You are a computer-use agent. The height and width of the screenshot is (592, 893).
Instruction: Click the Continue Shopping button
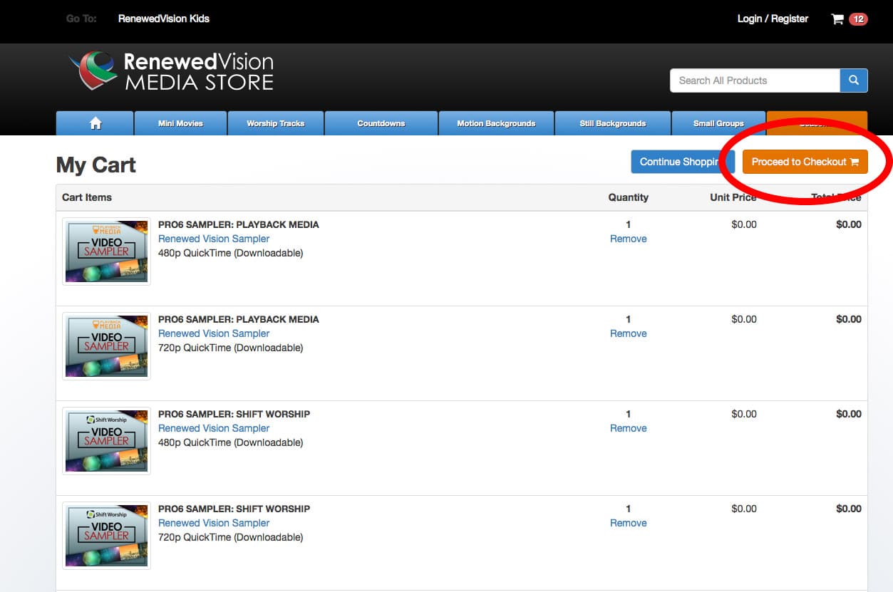[683, 162]
